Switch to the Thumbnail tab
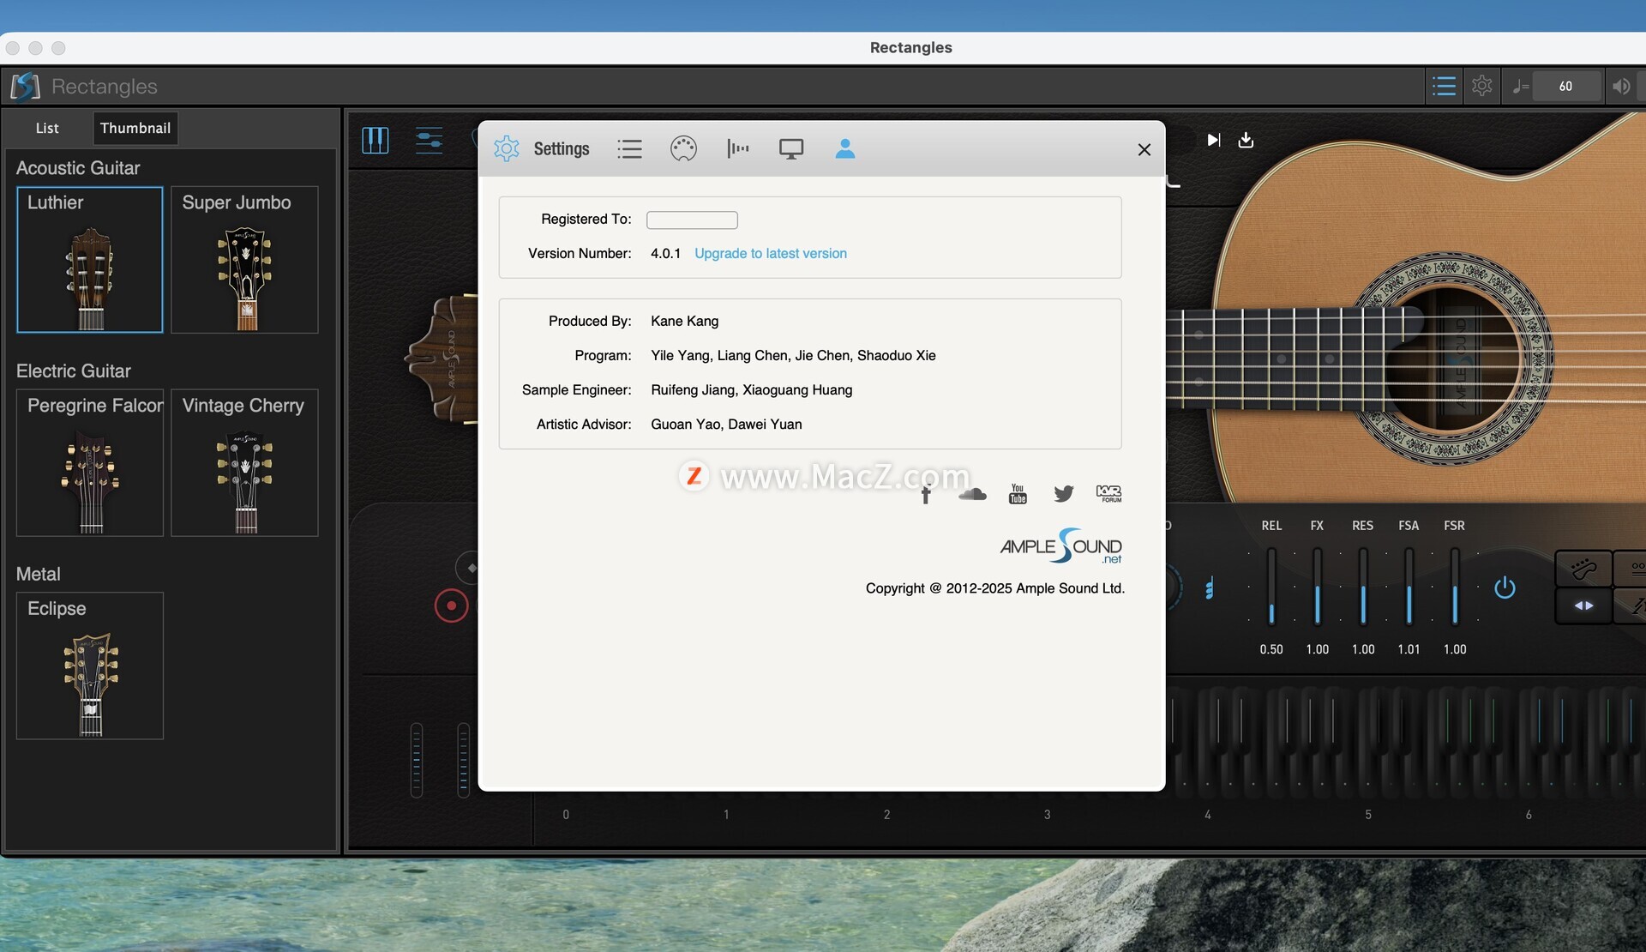This screenshot has height=952, width=1646. 135,128
